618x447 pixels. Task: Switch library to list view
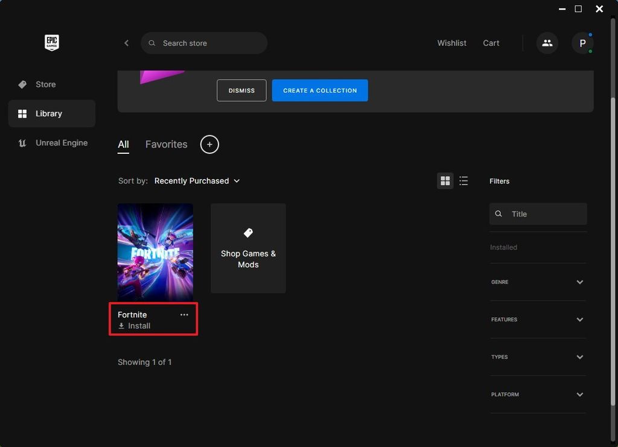(x=463, y=180)
